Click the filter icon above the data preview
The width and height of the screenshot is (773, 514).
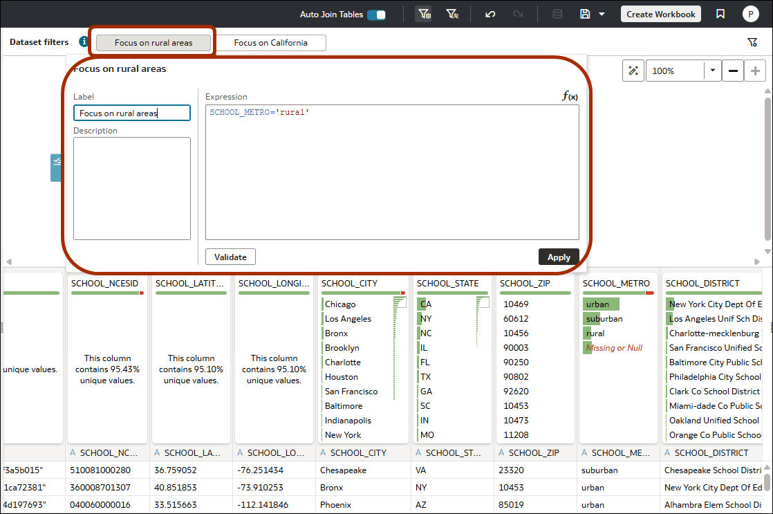(x=752, y=42)
